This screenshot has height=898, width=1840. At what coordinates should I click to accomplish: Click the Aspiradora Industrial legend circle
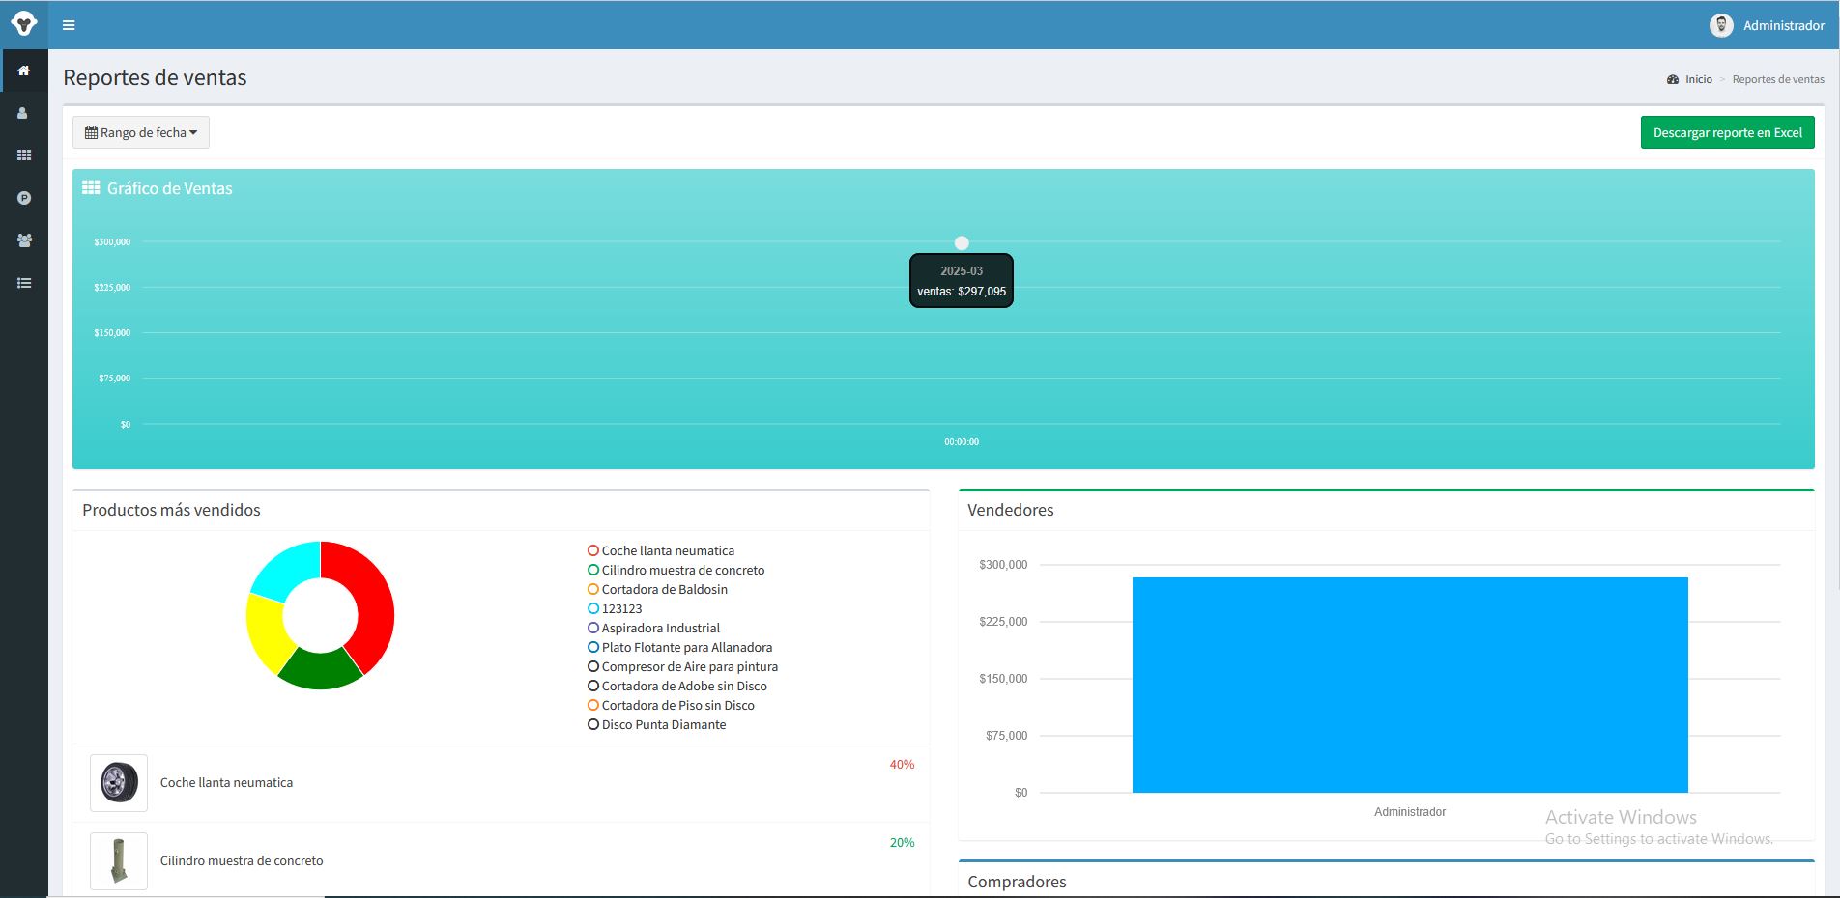pos(593,628)
